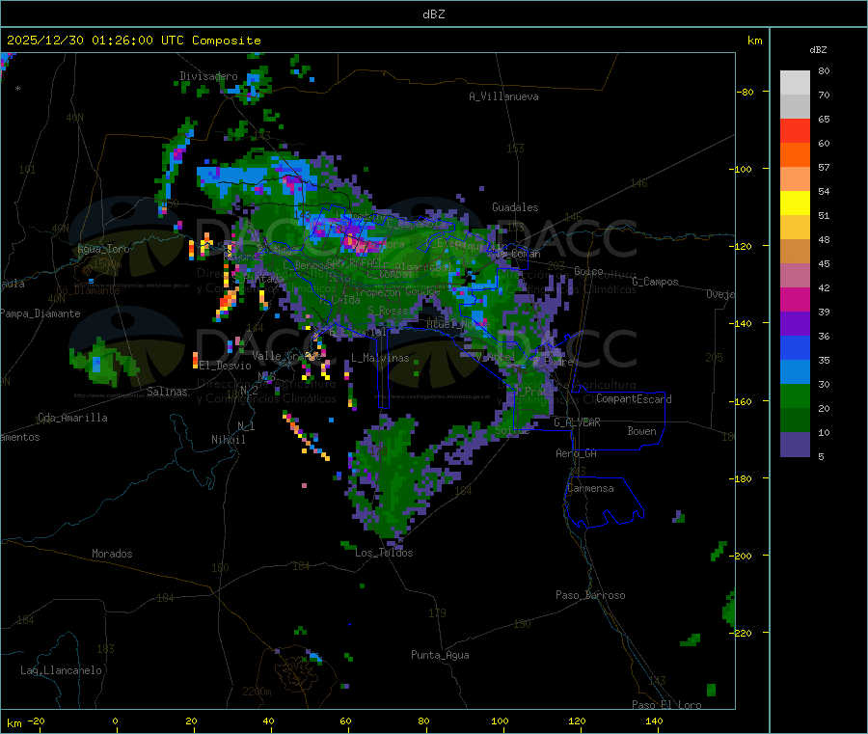Click the 'Nihuil' label on the map
868x734 pixels.
(x=229, y=440)
